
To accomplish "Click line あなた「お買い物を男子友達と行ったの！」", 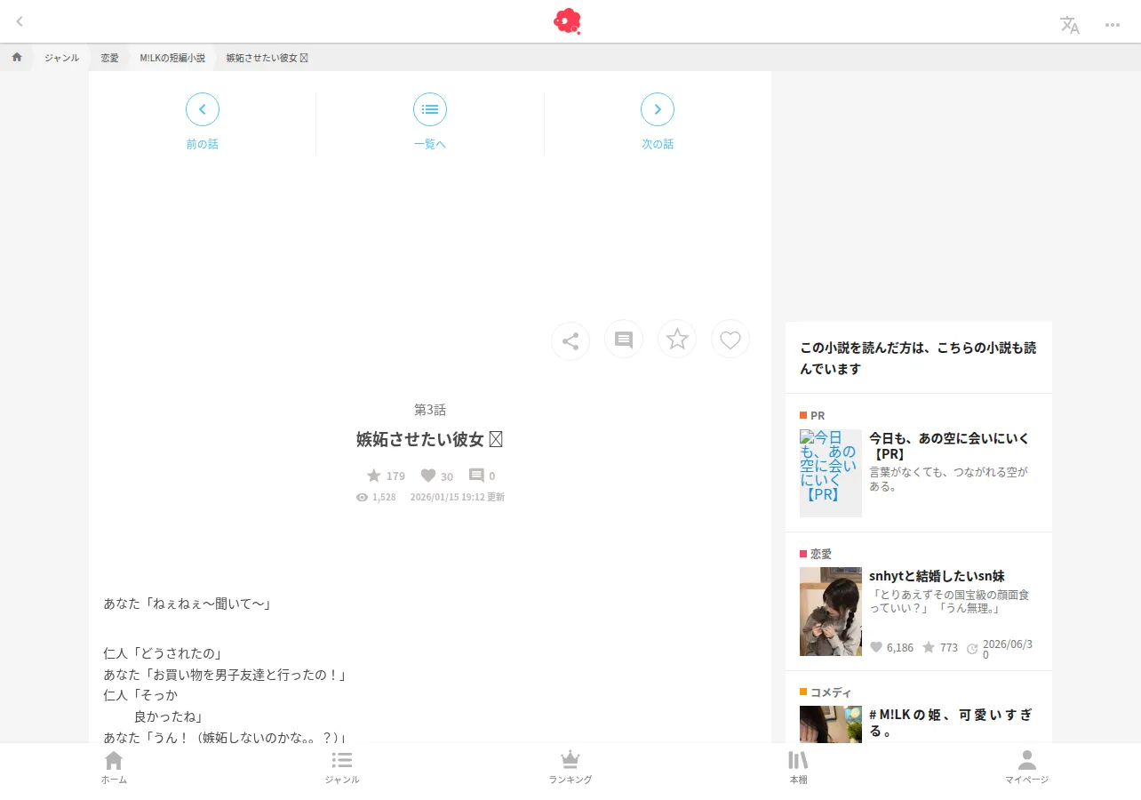I will 224,675.
